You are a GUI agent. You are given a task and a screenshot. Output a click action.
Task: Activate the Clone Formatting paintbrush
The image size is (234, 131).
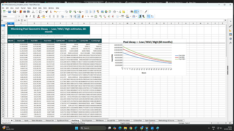click(x=47, y=11)
